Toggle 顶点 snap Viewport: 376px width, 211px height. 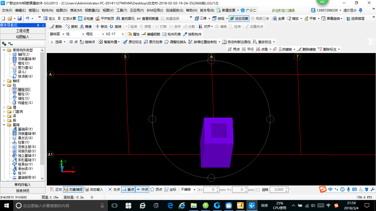pos(156,190)
